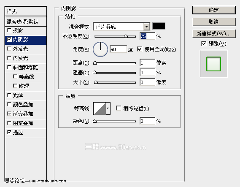Check the 等高线 sub-option in style list
Screen dimensions: 240x187
[x=15, y=76]
